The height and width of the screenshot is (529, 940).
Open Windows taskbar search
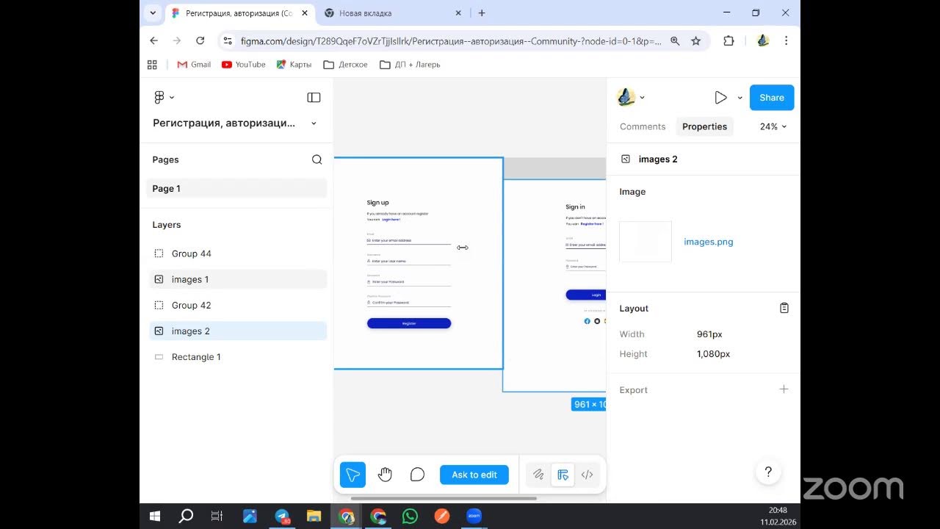pos(186,517)
